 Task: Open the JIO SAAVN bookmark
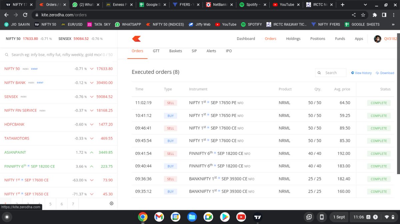point(16,24)
